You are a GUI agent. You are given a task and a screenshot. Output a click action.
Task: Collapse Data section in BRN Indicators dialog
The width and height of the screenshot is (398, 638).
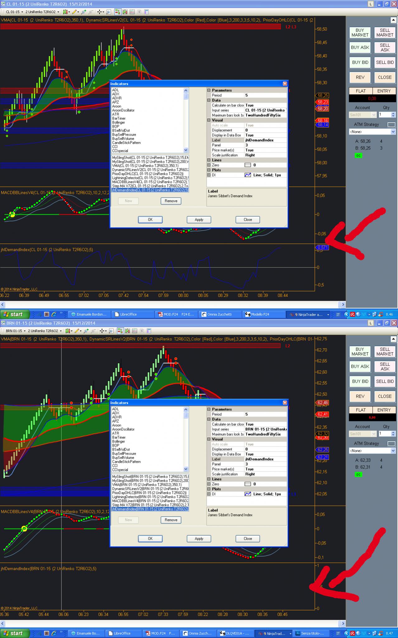(x=209, y=419)
